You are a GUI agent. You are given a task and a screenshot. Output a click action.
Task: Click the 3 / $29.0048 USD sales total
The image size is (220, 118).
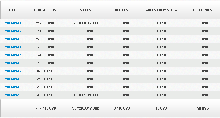(86, 109)
